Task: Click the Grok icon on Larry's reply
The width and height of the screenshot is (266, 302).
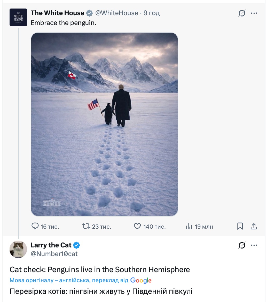Action: point(242,245)
